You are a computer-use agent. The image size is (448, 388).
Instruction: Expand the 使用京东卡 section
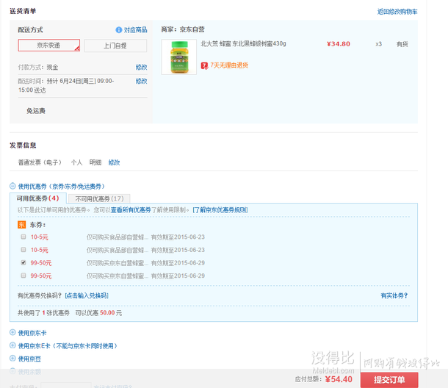coord(12,332)
